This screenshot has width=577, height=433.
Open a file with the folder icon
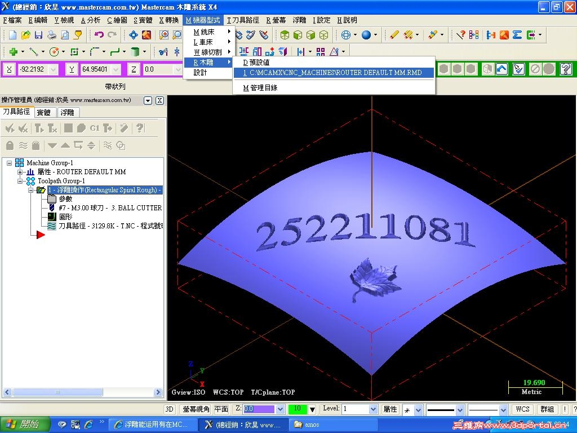point(25,35)
